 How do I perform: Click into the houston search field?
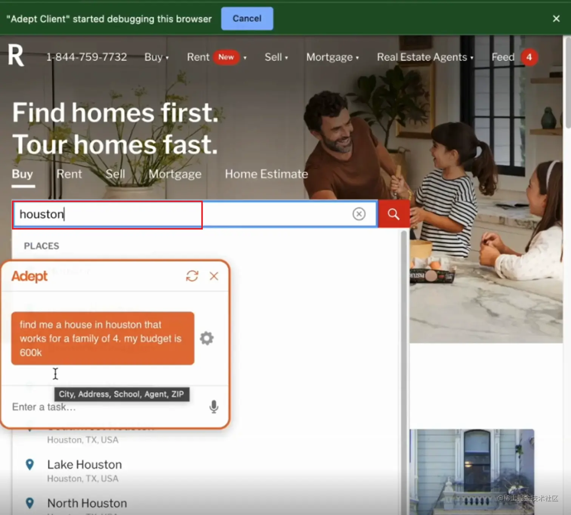coord(194,214)
